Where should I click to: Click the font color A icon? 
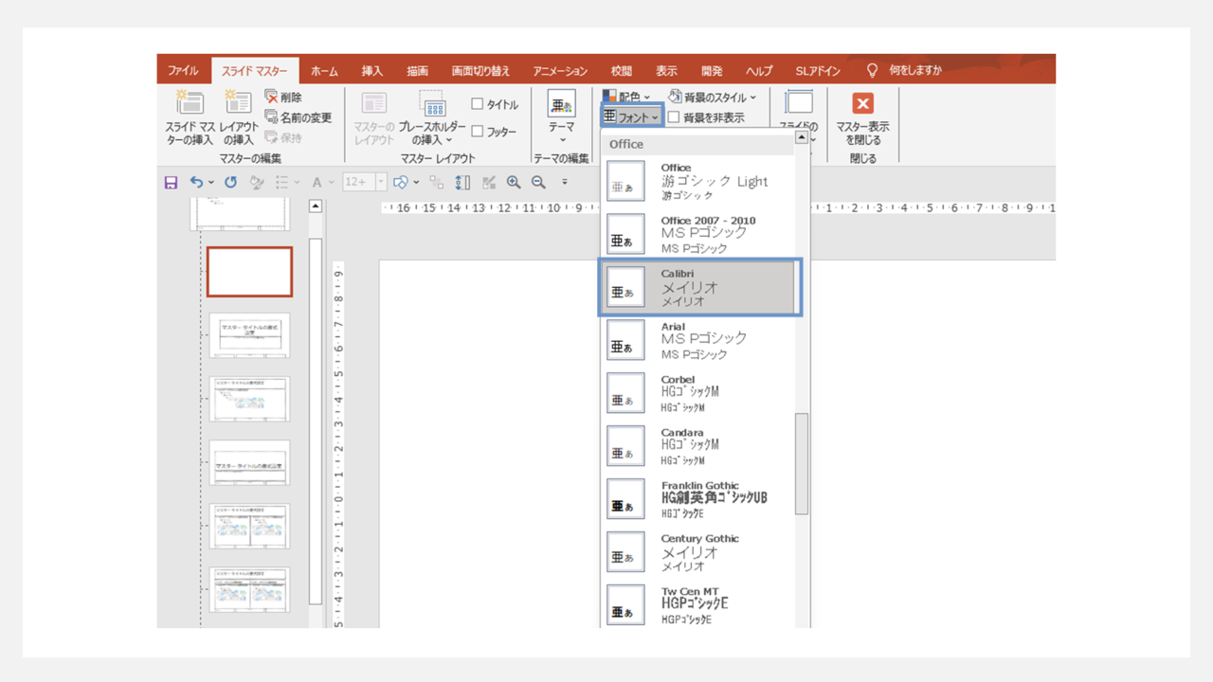(317, 182)
